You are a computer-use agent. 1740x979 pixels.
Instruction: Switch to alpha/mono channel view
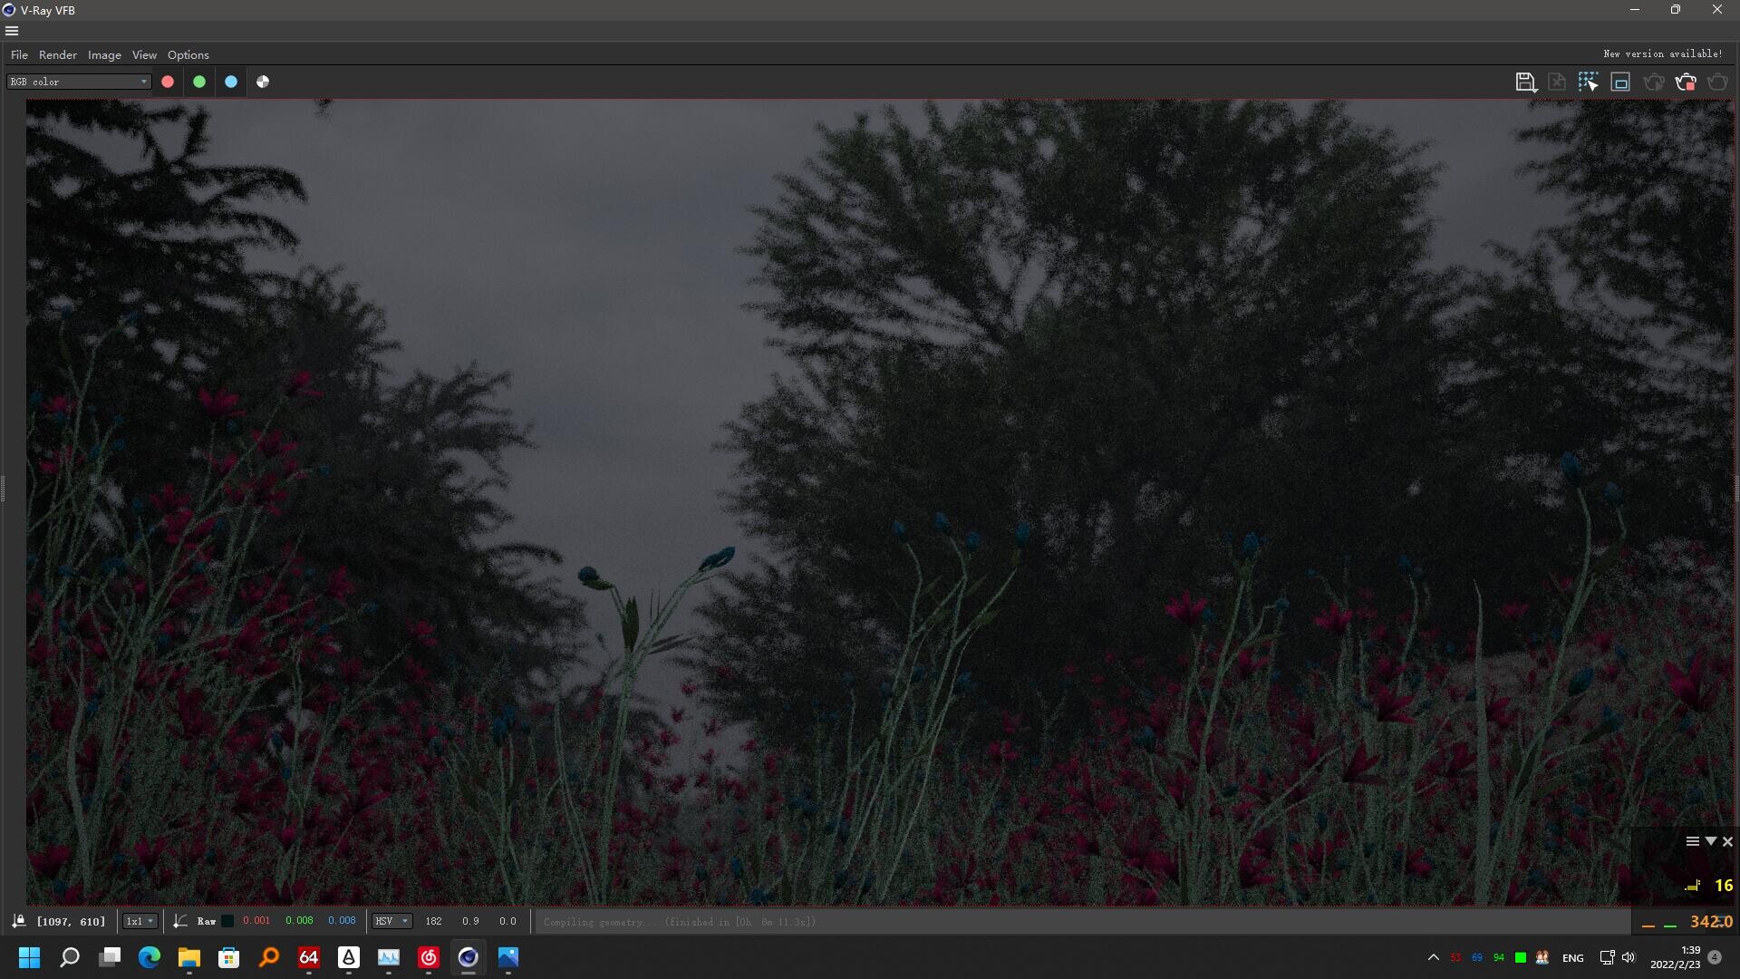click(263, 82)
